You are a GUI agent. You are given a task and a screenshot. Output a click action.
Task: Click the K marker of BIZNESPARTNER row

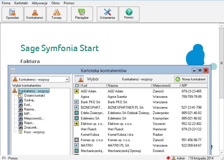(77, 107)
